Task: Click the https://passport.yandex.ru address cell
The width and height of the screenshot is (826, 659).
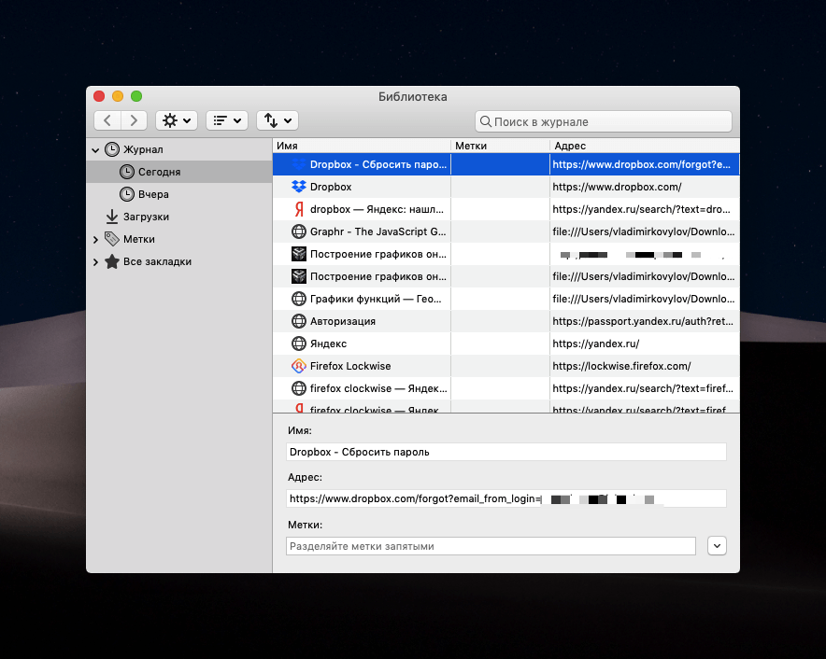Action: click(645, 321)
